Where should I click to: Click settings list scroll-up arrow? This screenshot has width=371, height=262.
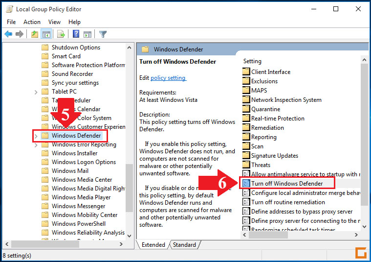pos(364,60)
